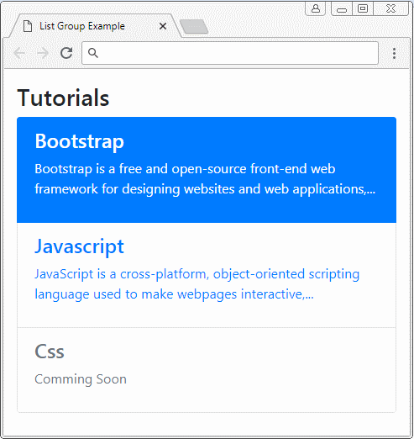Screen dimensions: 414x439
Task: Open the Javascript heading link
Action: coord(79,246)
